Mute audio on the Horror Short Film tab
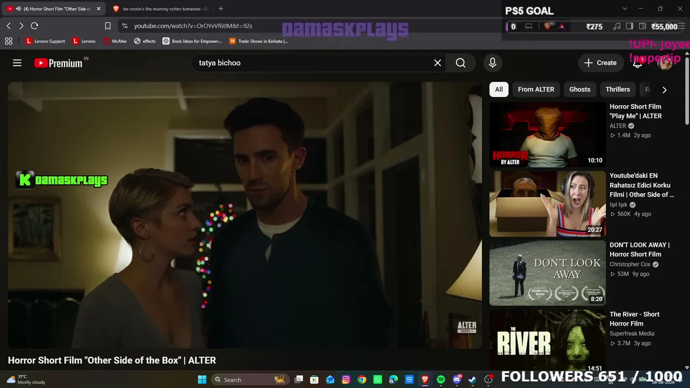Image resolution: width=690 pixels, height=388 pixels. (x=19, y=9)
